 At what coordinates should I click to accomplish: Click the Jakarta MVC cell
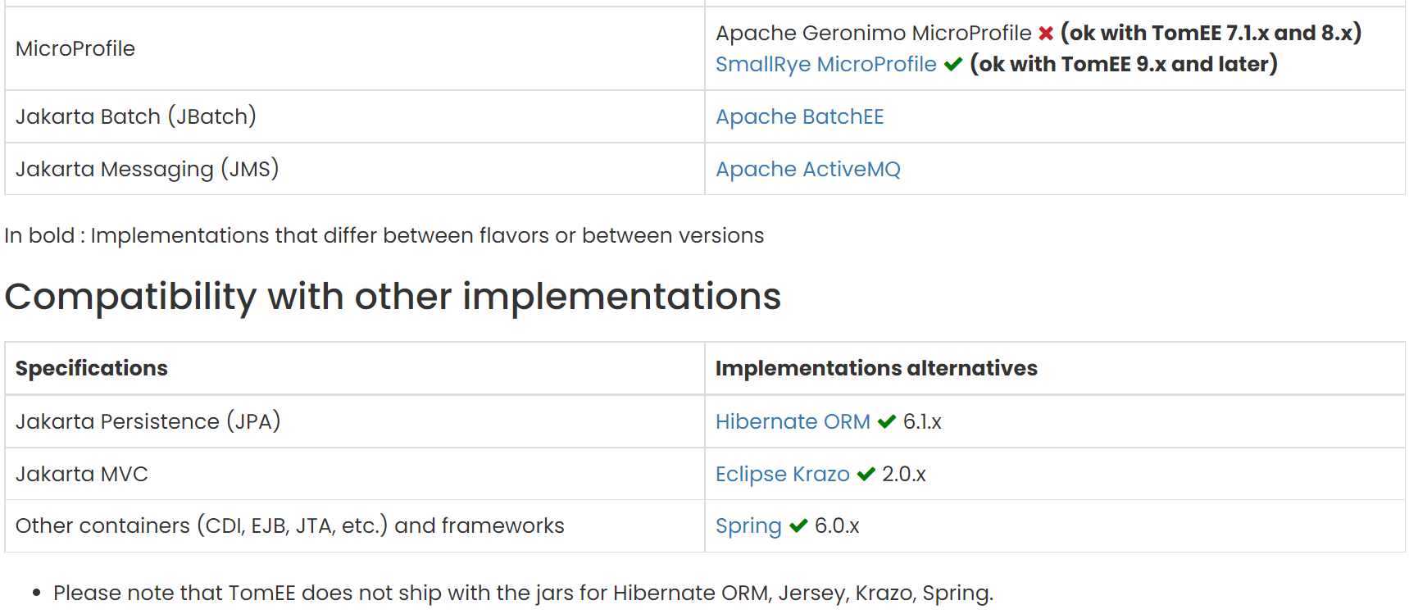(x=82, y=475)
